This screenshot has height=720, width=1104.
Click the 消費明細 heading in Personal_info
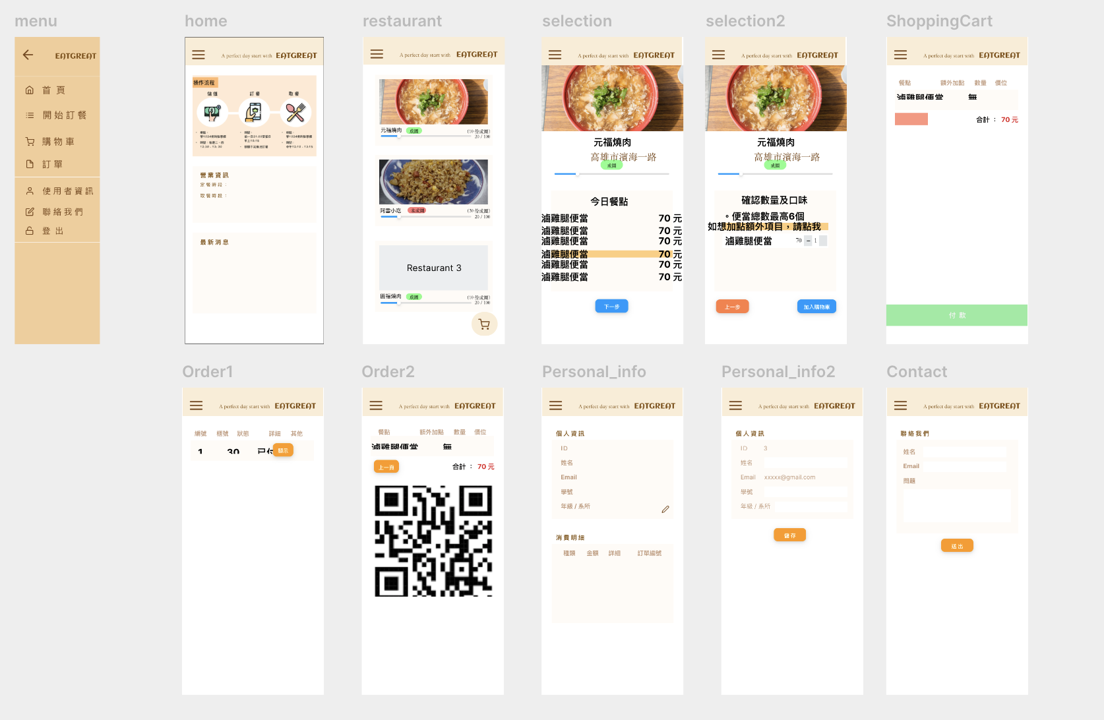[x=570, y=538]
